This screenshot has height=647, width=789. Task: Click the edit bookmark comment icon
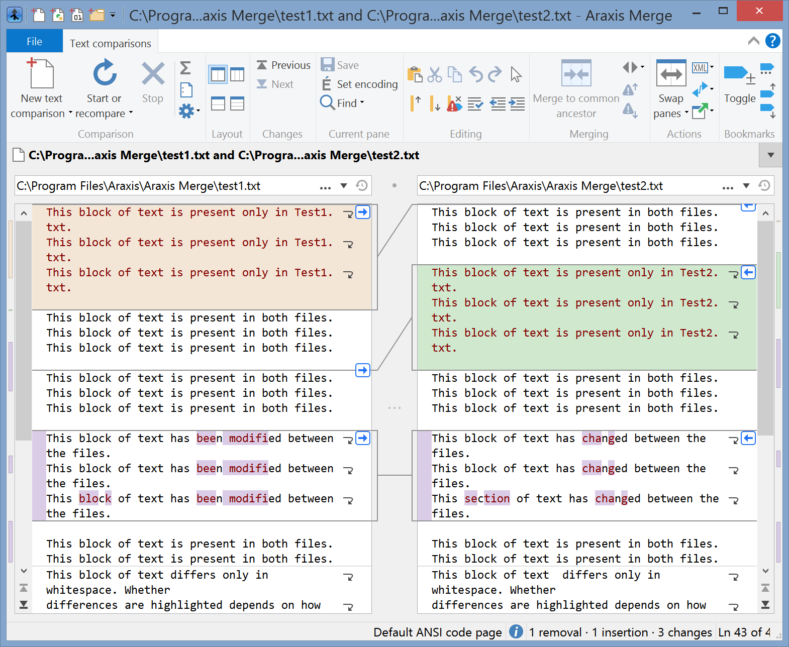point(767,69)
